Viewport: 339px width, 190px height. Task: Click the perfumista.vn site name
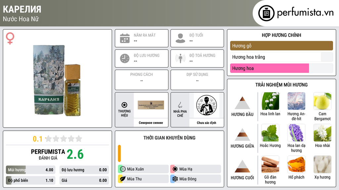click(x=305, y=13)
